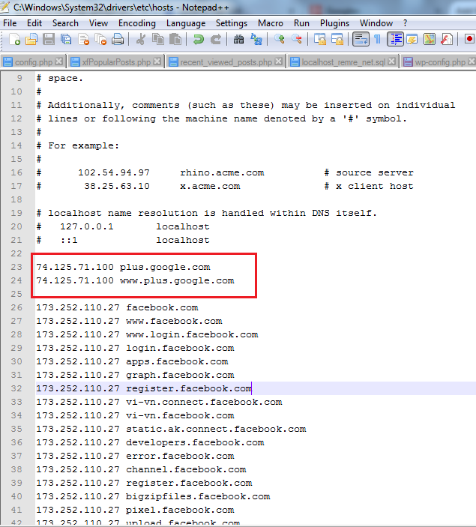Close the xfPopularPosts.php tab

[x=157, y=61]
